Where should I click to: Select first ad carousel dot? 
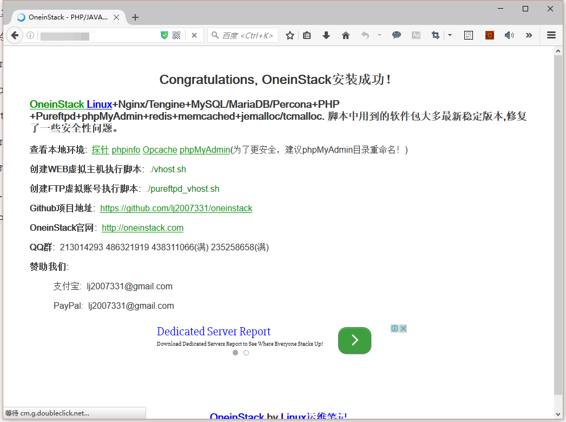pos(235,353)
